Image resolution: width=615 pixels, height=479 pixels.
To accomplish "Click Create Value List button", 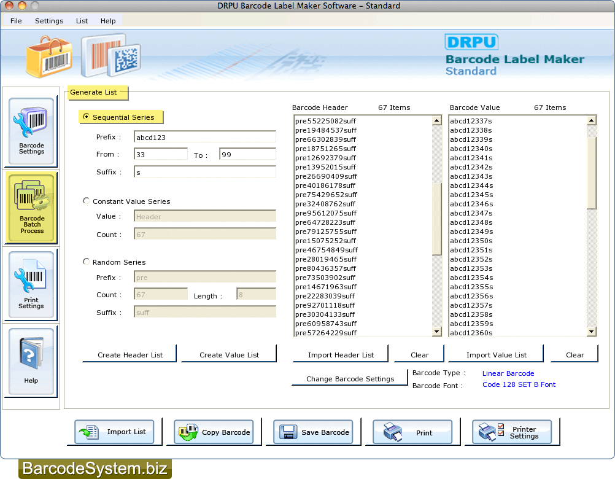I will click(x=229, y=354).
